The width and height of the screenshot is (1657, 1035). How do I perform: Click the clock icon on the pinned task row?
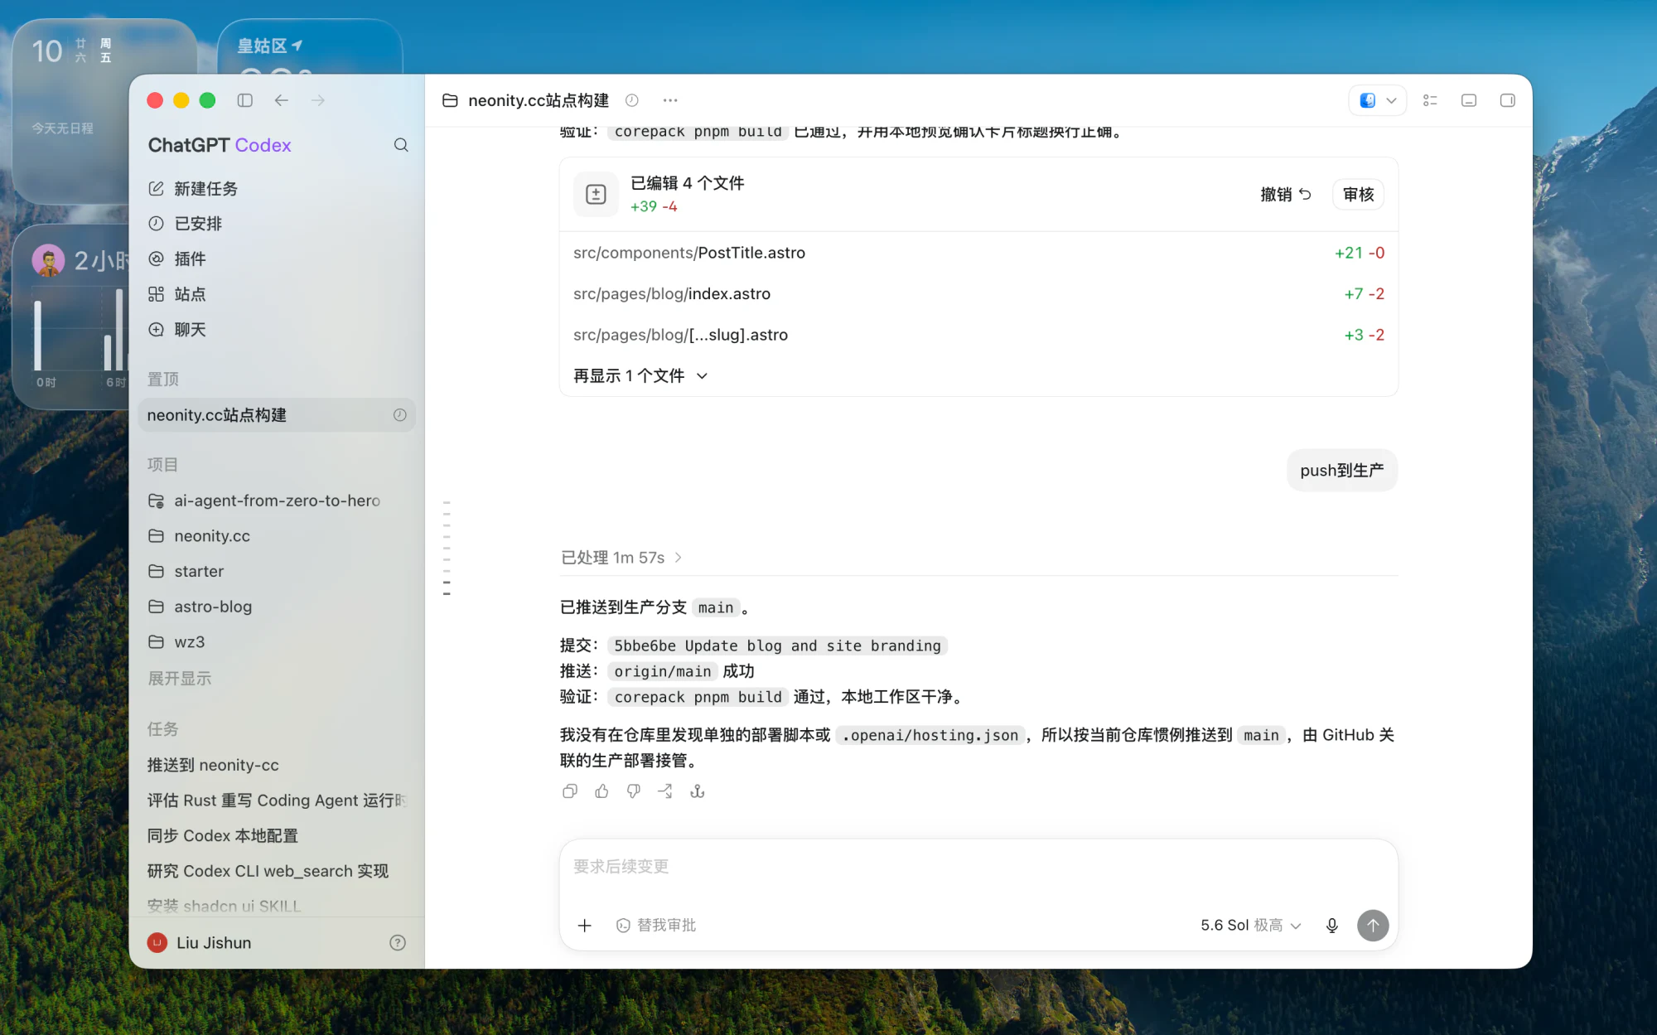tap(399, 415)
